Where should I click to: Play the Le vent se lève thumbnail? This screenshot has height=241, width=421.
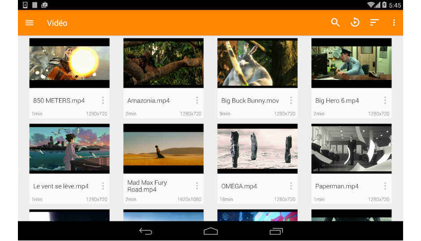69,149
